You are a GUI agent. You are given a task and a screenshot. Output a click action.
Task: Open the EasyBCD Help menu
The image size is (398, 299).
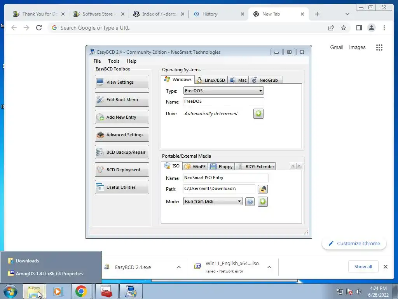point(131,61)
